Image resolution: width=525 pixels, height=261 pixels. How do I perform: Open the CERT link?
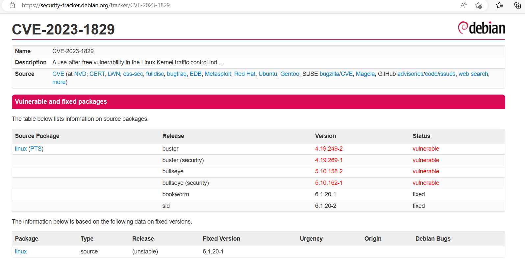click(x=97, y=74)
